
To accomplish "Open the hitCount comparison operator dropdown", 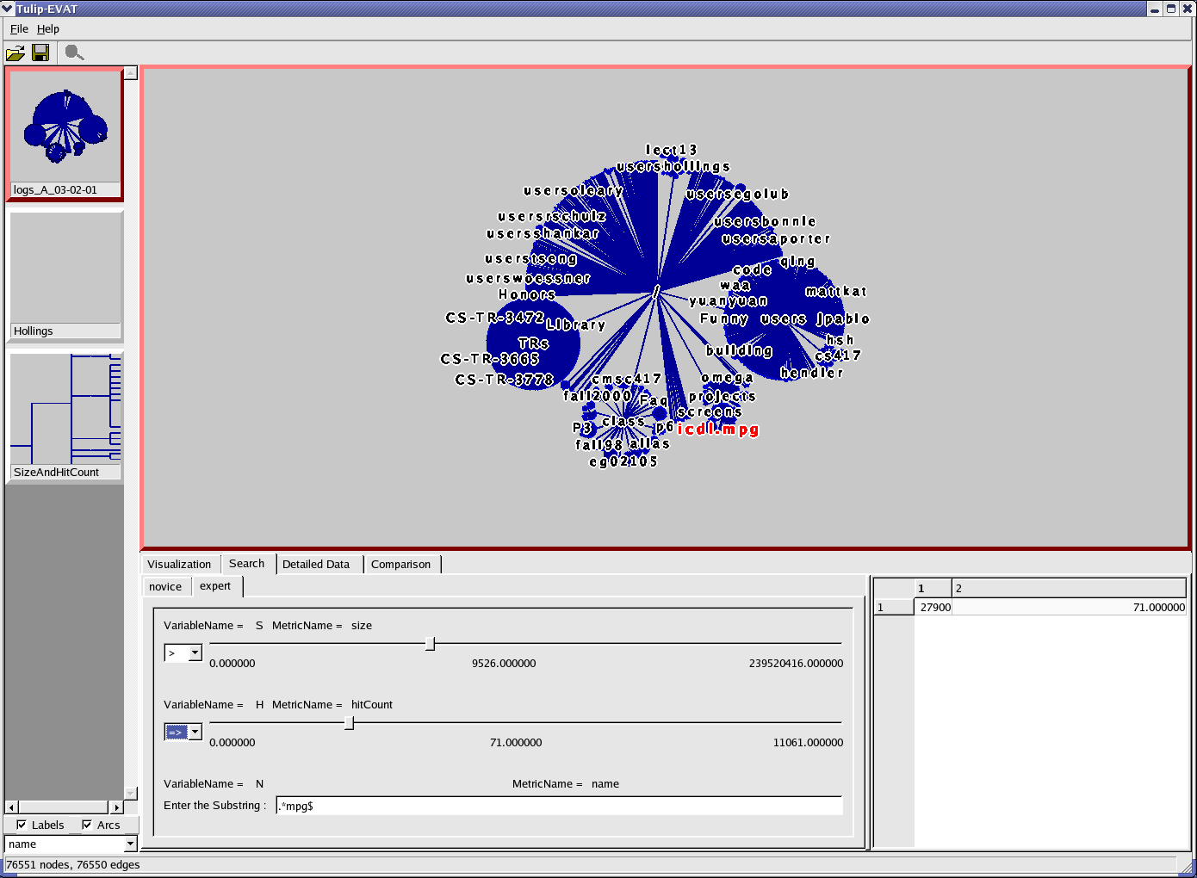I will click(195, 733).
